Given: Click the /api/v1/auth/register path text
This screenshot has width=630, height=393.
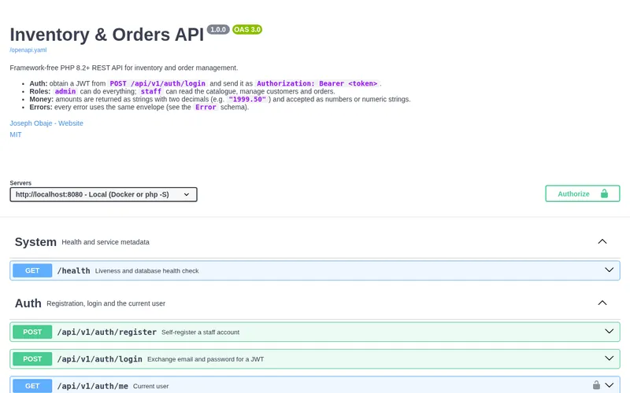Looking at the screenshot, I should [x=107, y=332].
